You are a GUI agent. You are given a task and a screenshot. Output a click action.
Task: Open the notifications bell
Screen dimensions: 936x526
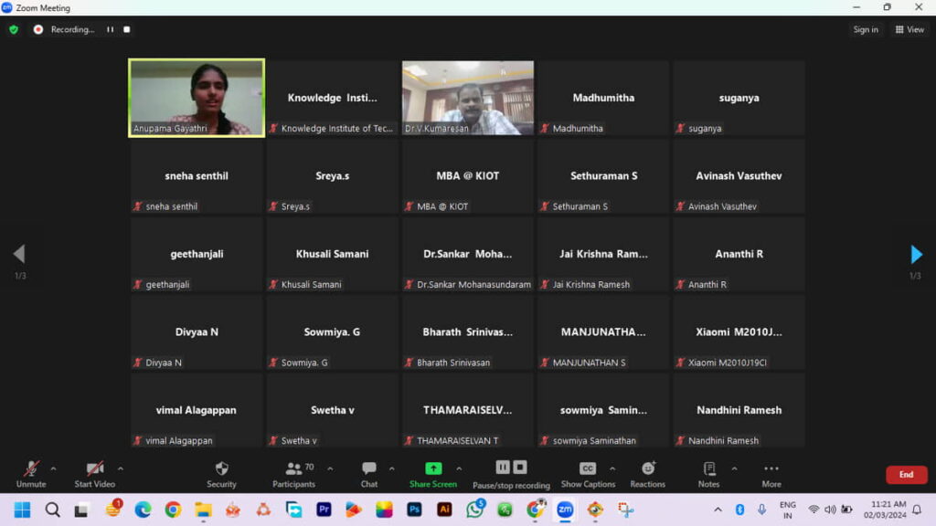918,510
